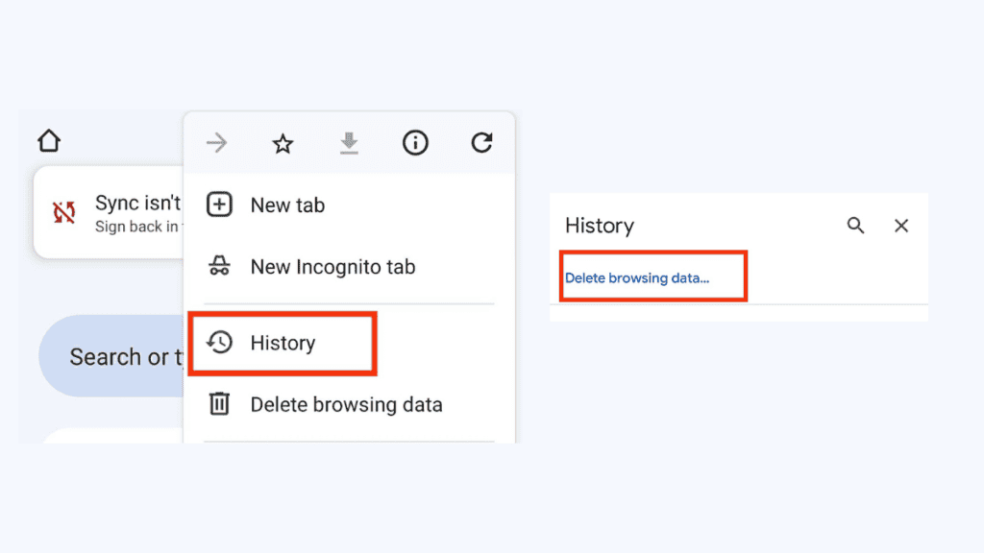
Task: Reload the page with refresh icon
Action: [481, 143]
